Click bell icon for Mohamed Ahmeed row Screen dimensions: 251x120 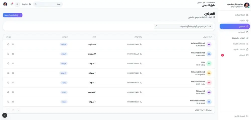[x=8, y=102]
